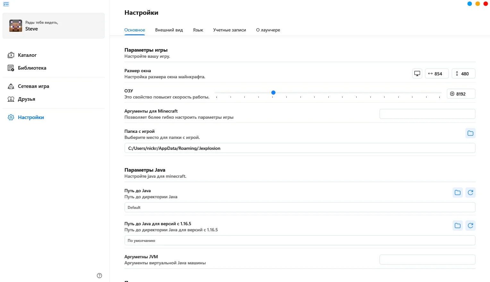Click the ОЗУ memory slider handle
The width and height of the screenshot is (490, 282).
point(273,92)
